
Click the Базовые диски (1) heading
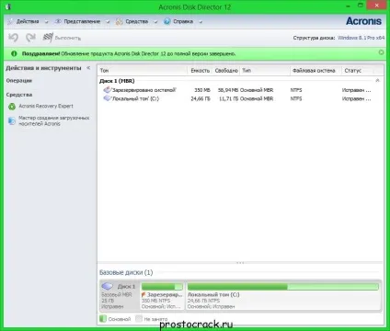(x=126, y=272)
